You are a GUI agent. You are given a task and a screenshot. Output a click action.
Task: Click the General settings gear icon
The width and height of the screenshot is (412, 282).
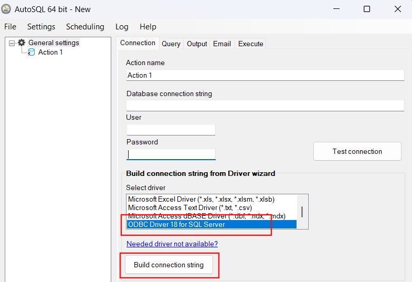point(22,43)
